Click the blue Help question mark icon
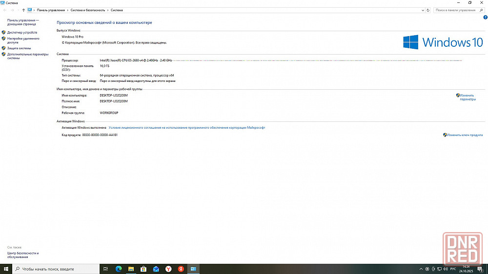This screenshot has height=274, width=488. [485, 17]
